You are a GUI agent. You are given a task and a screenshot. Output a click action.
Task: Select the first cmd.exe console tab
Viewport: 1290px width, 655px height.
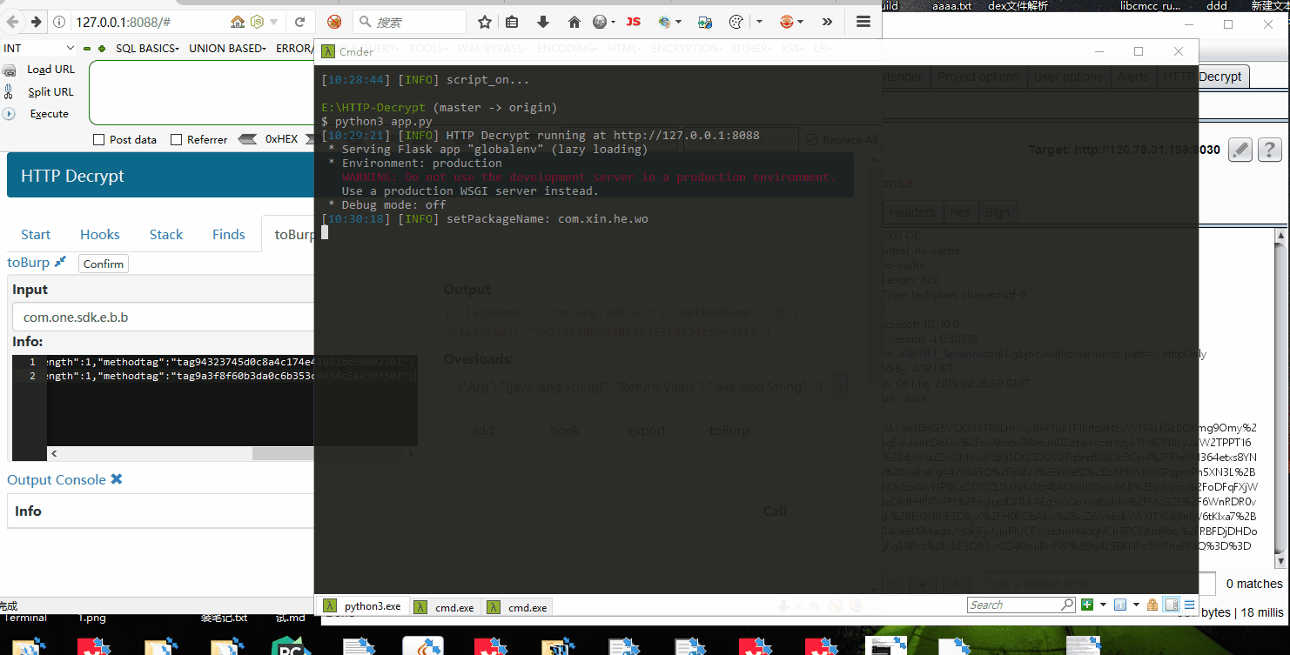445,607
